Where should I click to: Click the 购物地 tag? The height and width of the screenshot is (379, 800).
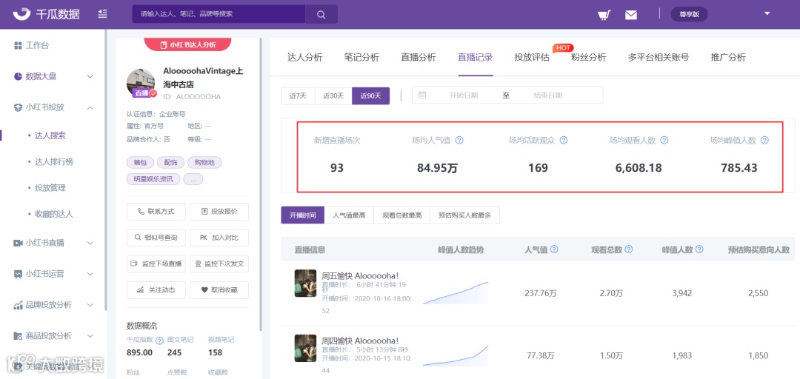point(204,163)
